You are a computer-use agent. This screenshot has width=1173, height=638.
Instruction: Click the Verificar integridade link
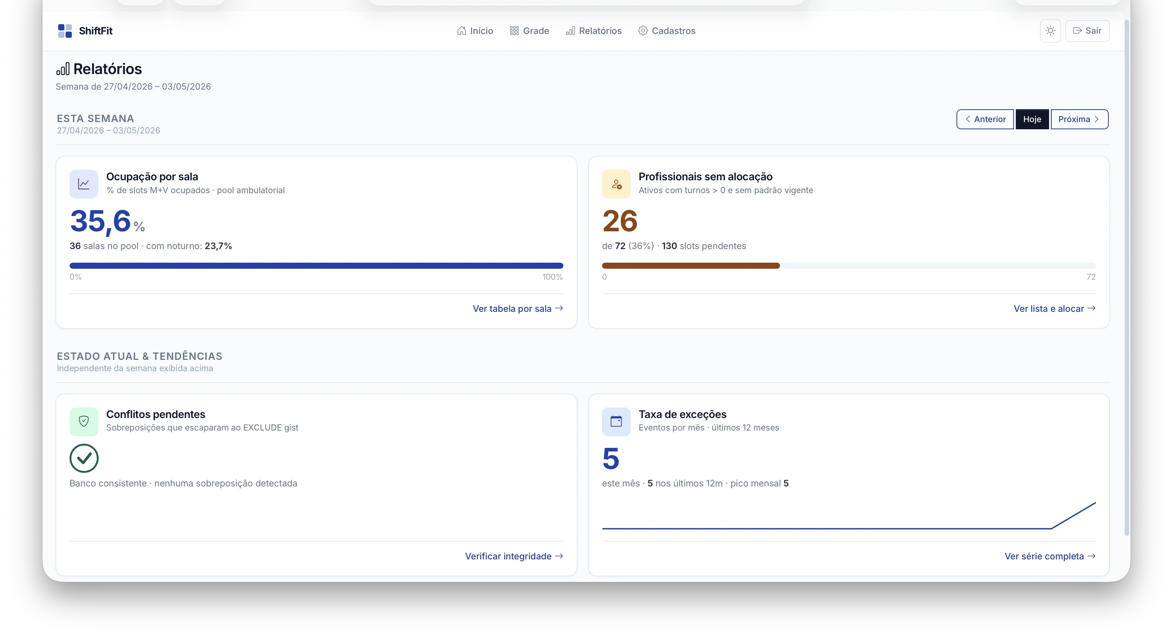pos(514,556)
